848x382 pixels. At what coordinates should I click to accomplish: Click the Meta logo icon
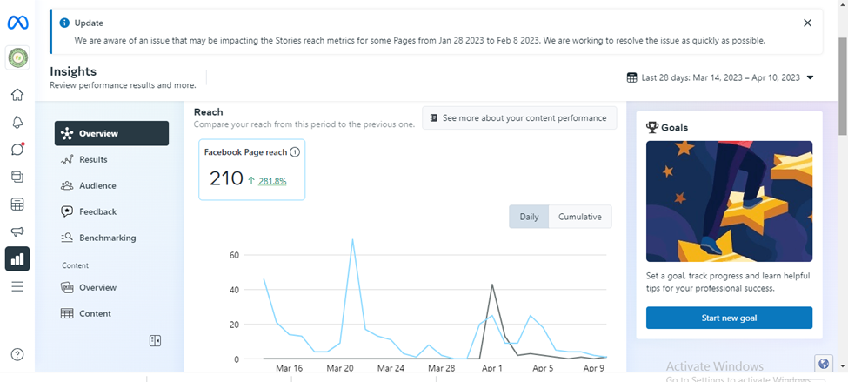click(x=17, y=23)
